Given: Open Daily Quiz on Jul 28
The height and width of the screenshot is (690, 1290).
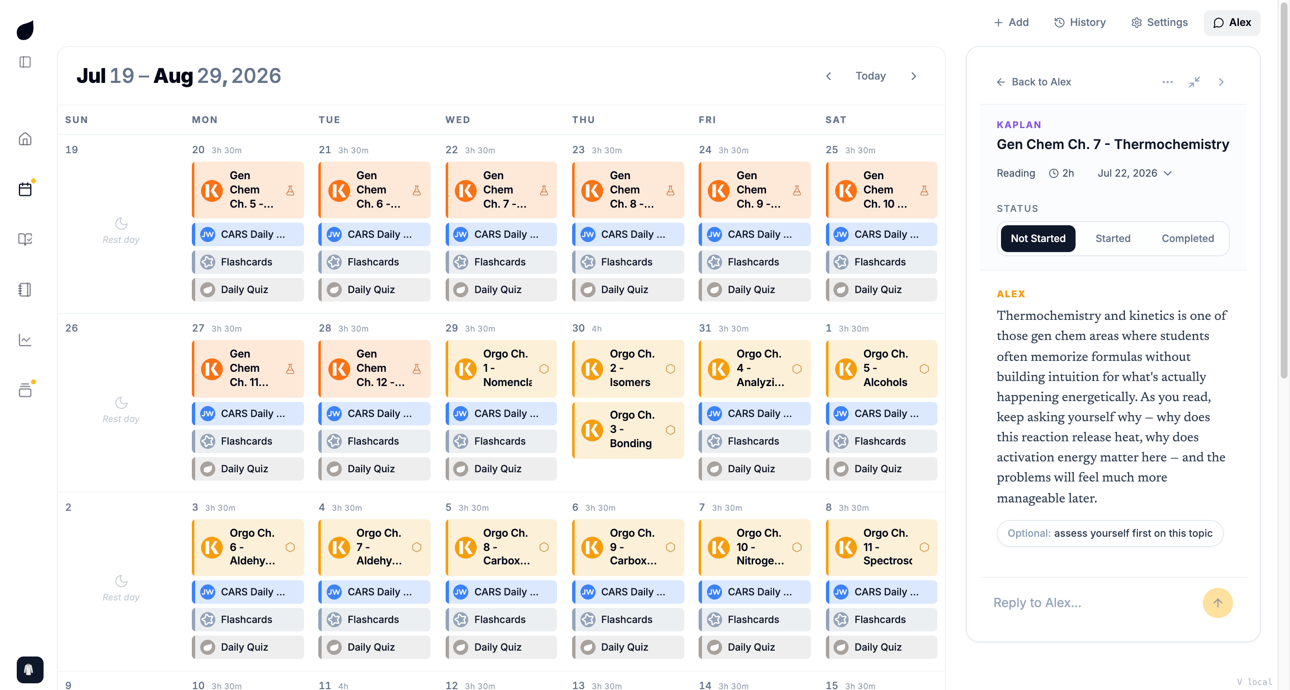Looking at the screenshot, I should (x=374, y=469).
